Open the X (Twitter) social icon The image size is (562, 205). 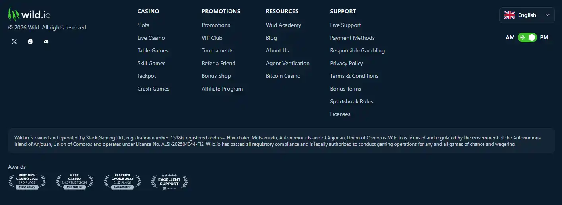[14, 41]
